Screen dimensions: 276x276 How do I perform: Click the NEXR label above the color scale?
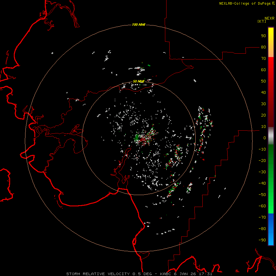click(270, 18)
